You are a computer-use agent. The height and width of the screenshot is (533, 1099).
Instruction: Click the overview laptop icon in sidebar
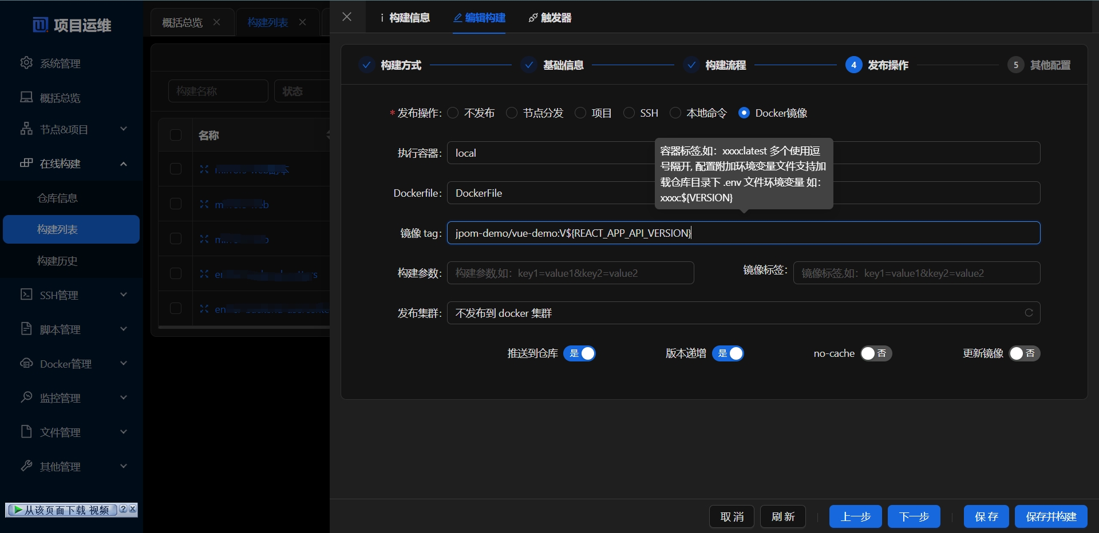coord(26,97)
